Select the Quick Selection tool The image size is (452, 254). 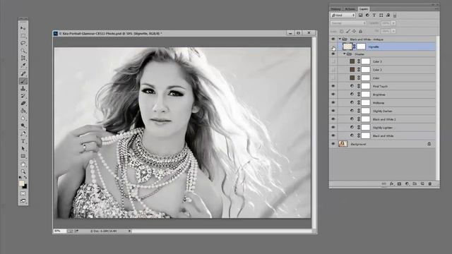(x=23, y=51)
